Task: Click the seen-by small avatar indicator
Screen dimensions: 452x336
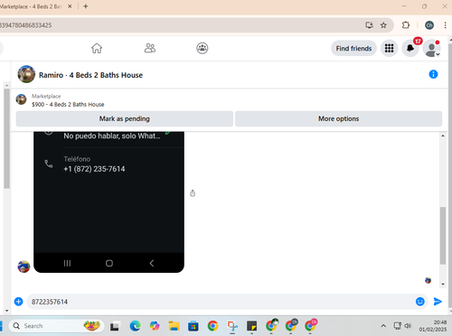Action: [428, 280]
